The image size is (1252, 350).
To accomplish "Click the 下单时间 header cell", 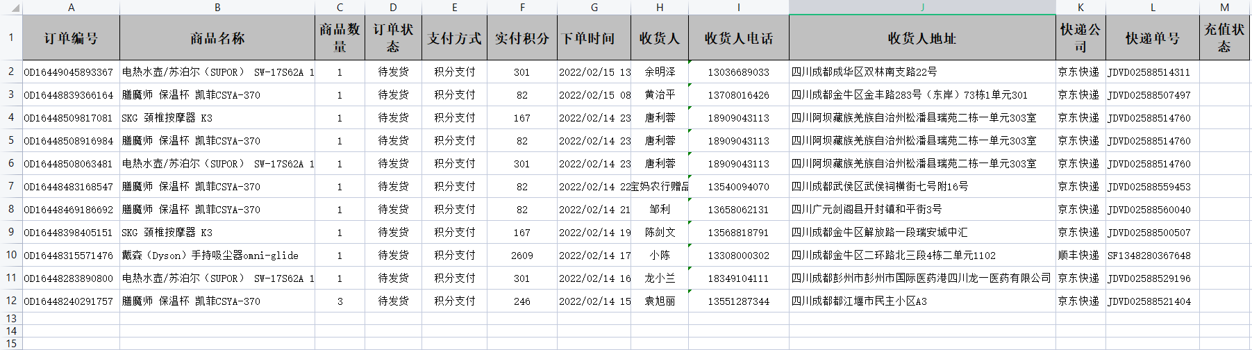I will pos(594,37).
